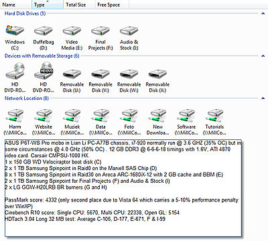
Task: Open Removable Disk (U:)
Action: pos(72,81)
